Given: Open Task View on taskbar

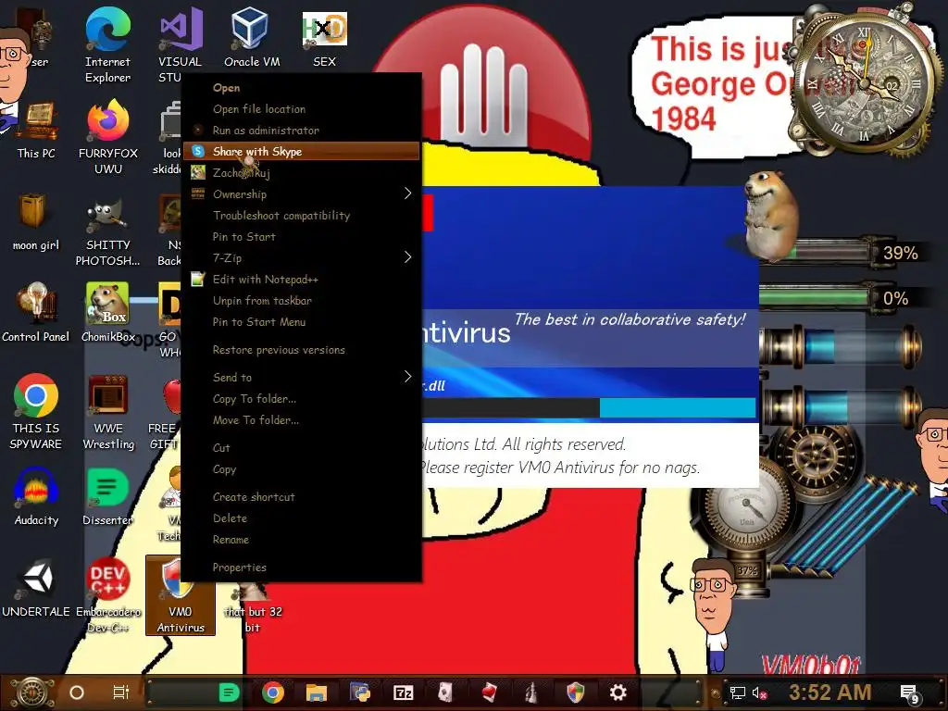Looking at the screenshot, I should click(121, 692).
